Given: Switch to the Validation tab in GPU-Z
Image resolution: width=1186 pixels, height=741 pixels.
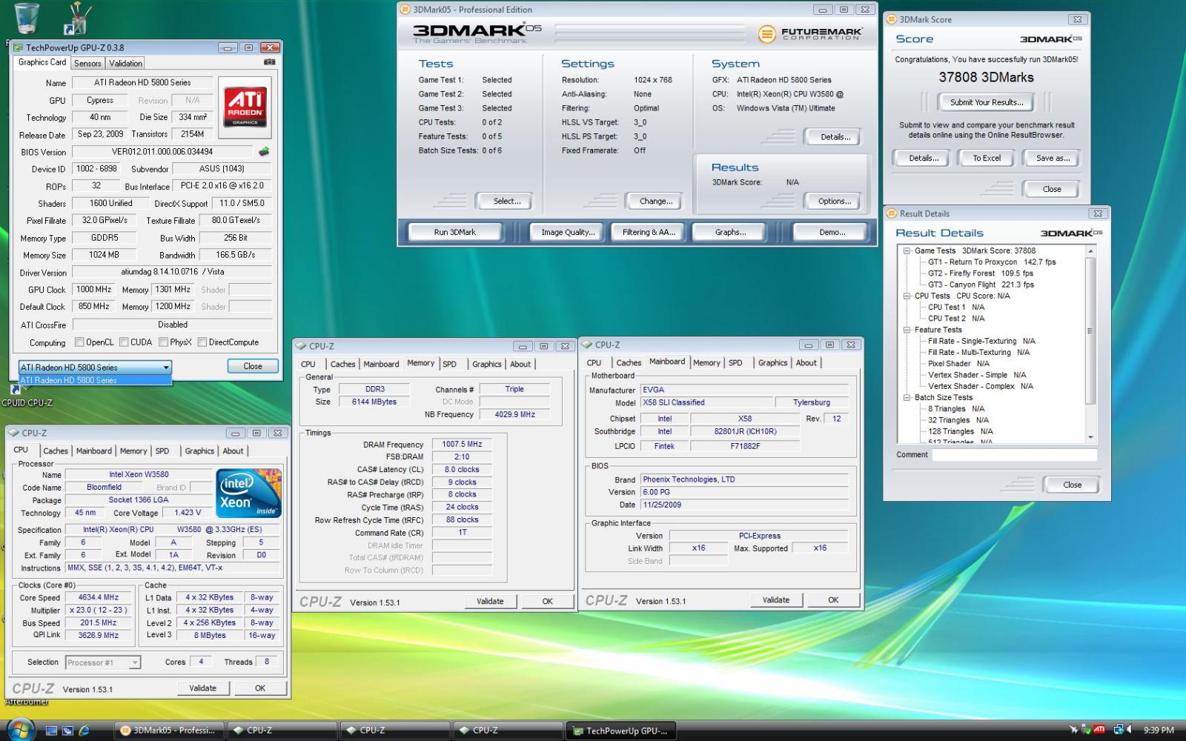Looking at the screenshot, I should (126, 64).
